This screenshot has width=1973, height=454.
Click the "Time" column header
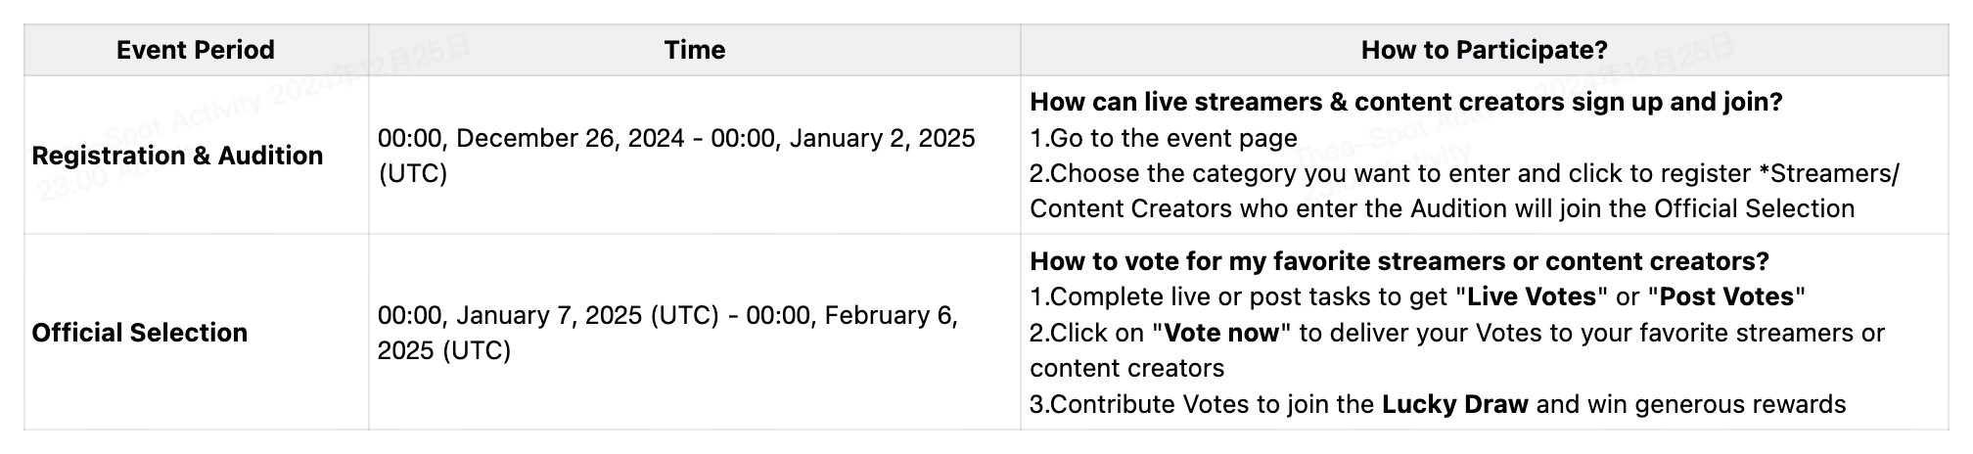(694, 50)
